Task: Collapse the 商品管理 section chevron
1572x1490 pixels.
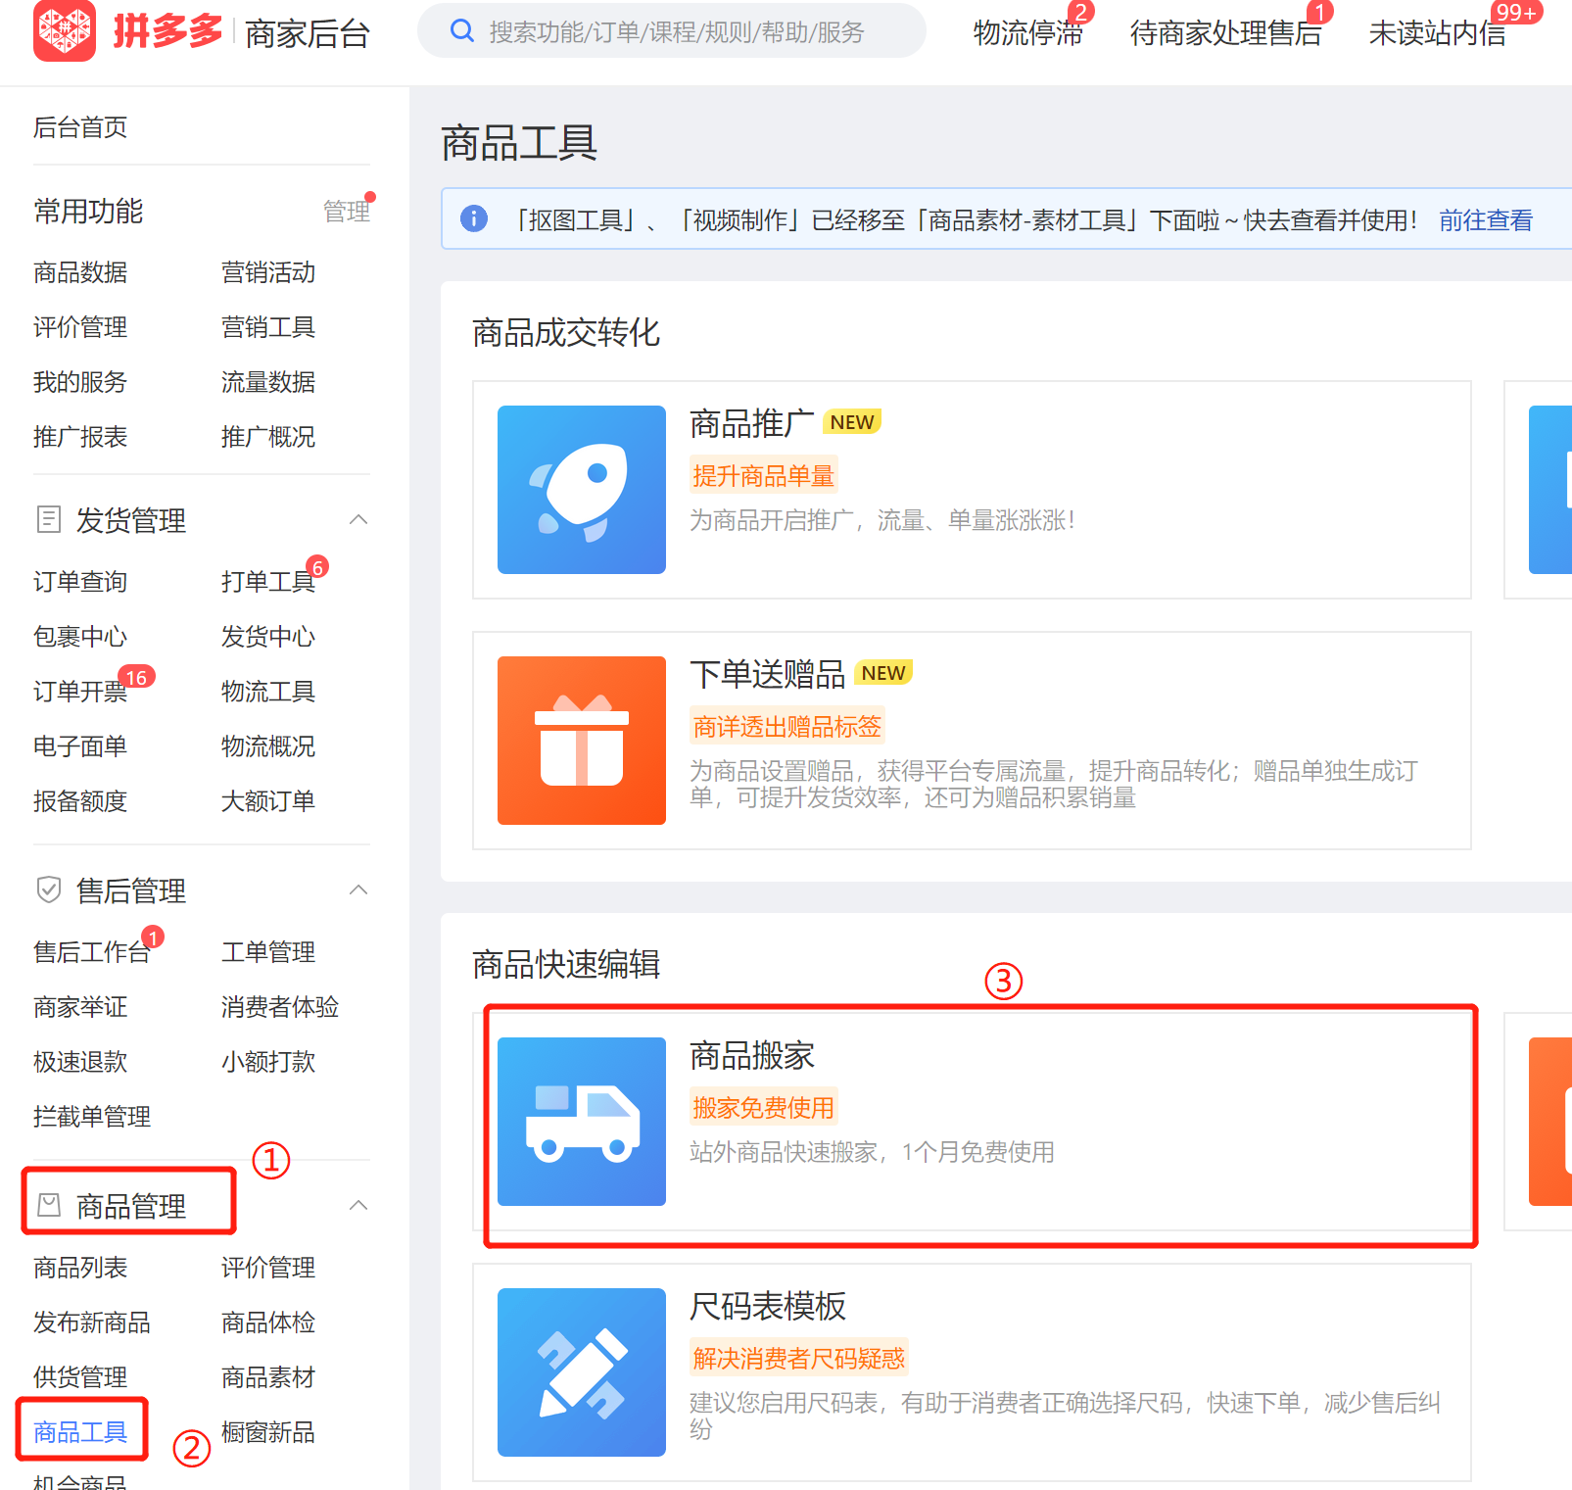Action: pos(358,1205)
